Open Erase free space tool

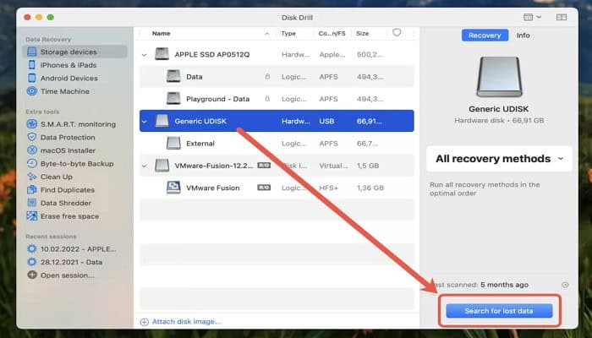point(69,216)
